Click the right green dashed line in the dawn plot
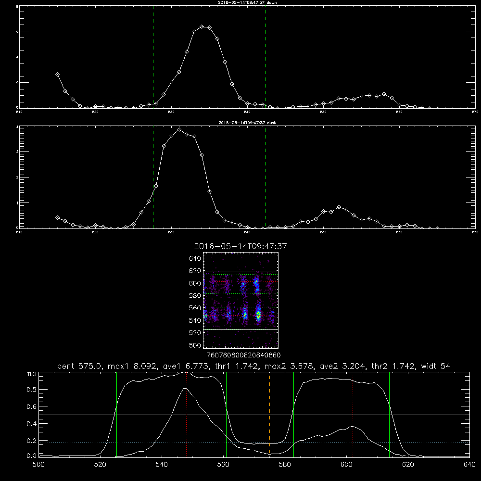The image size is (481, 481). coord(266,57)
